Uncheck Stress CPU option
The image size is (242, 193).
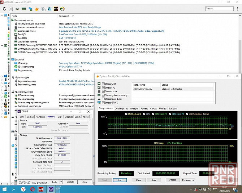click(x=103, y=84)
